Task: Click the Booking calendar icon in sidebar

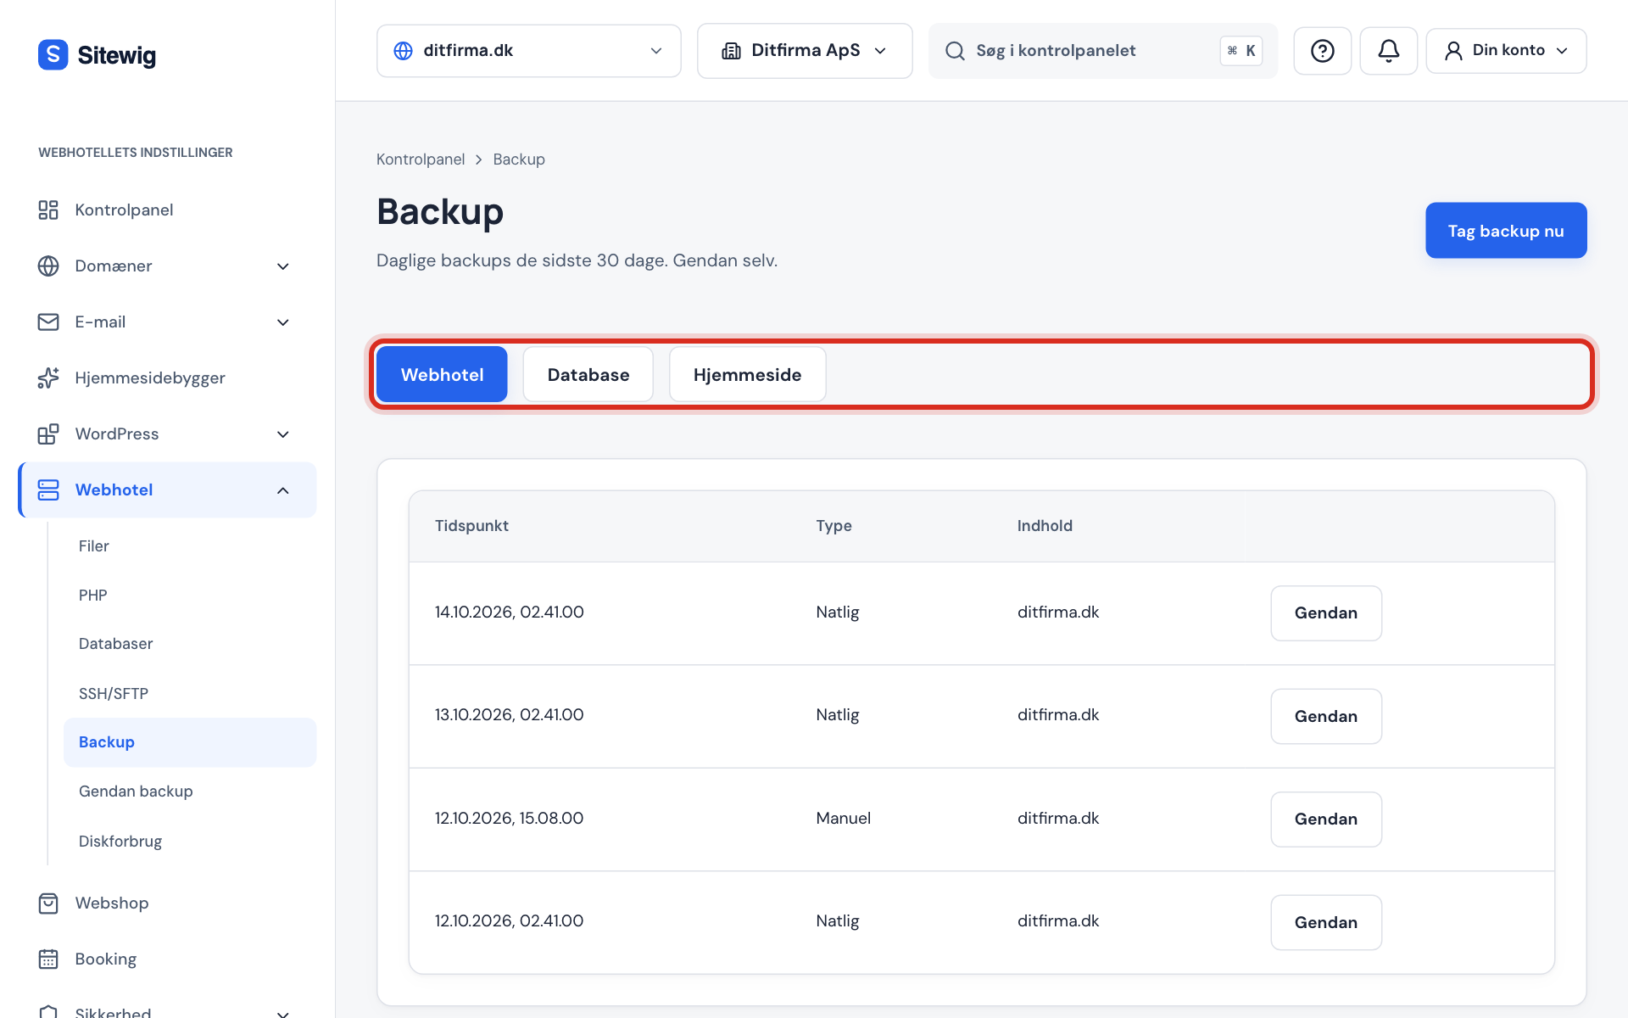Action: [x=48, y=959]
